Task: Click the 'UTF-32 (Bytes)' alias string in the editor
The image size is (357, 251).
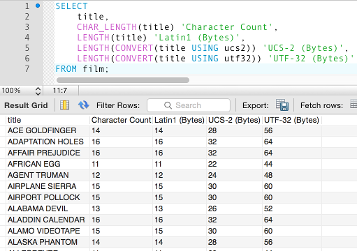Action: pyautogui.click(x=311, y=59)
